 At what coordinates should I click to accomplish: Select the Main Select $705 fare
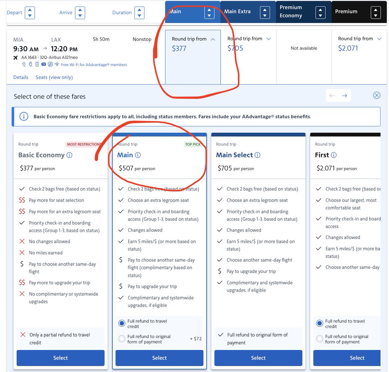click(258, 358)
